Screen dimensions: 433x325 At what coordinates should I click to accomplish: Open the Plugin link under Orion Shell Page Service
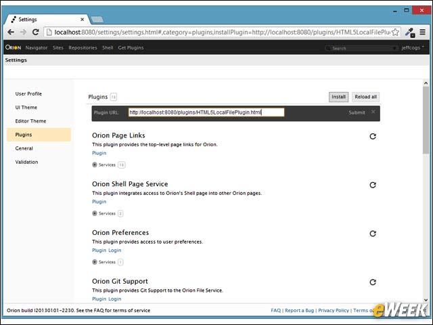[99, 202]
